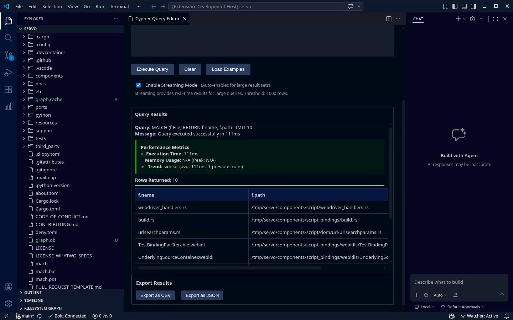The width and height of the screenshot is (513, 320).
Task: Click main* branch in status bar
Action: [25, 316]
